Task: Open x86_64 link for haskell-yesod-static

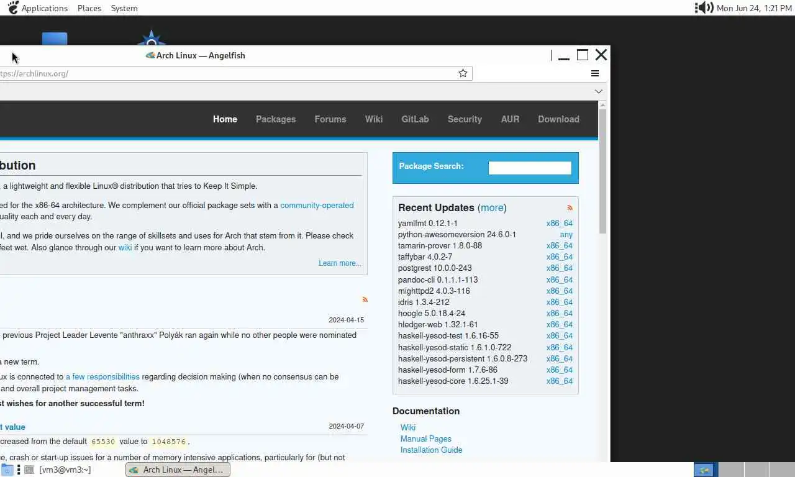Action: pyautogui.click(x=560, y=347)
